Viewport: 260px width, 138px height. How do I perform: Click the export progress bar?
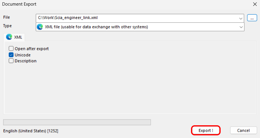[x=77, y=122]
